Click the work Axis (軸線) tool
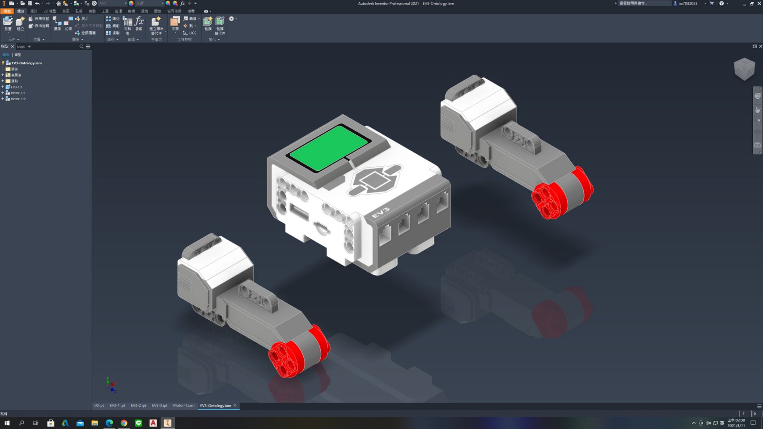Screen dimensions: 763x429 click(x=191, y=19)
